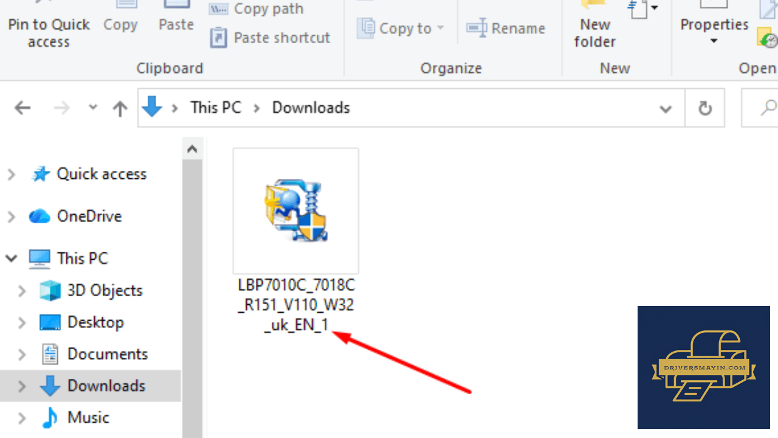Click This PC in the address path
The image size is (778, 438).
pos(216,108)
